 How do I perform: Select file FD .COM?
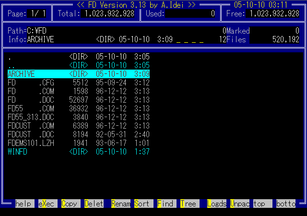pos(79,91)
